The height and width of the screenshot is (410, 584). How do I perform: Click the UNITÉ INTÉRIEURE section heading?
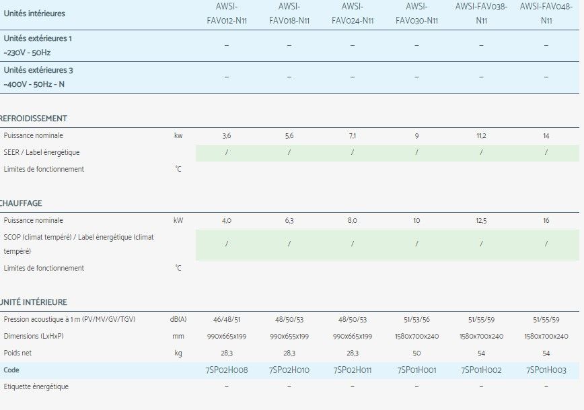click(x=34, y=302)
